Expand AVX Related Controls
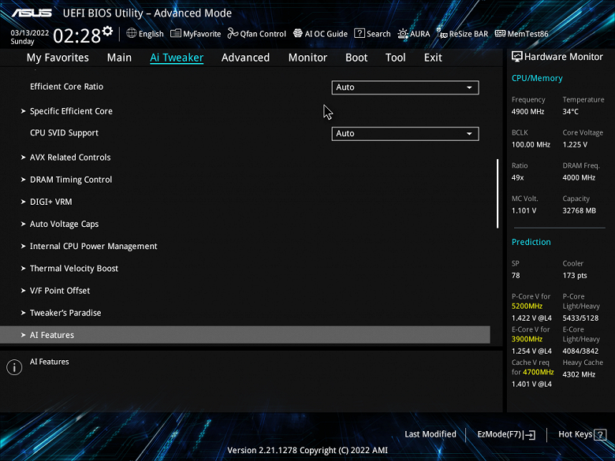The image size is (615, 461). pyautogui.click(x=70, y=157)
